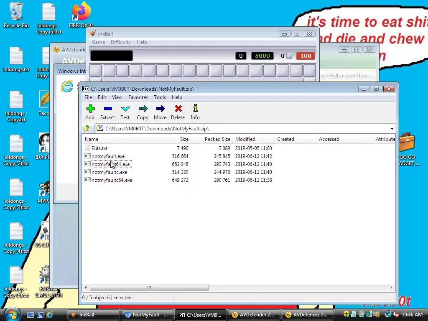
Task: Open the Game menu in InkBall
Action: pyautogui.click(x=98, y=42)
